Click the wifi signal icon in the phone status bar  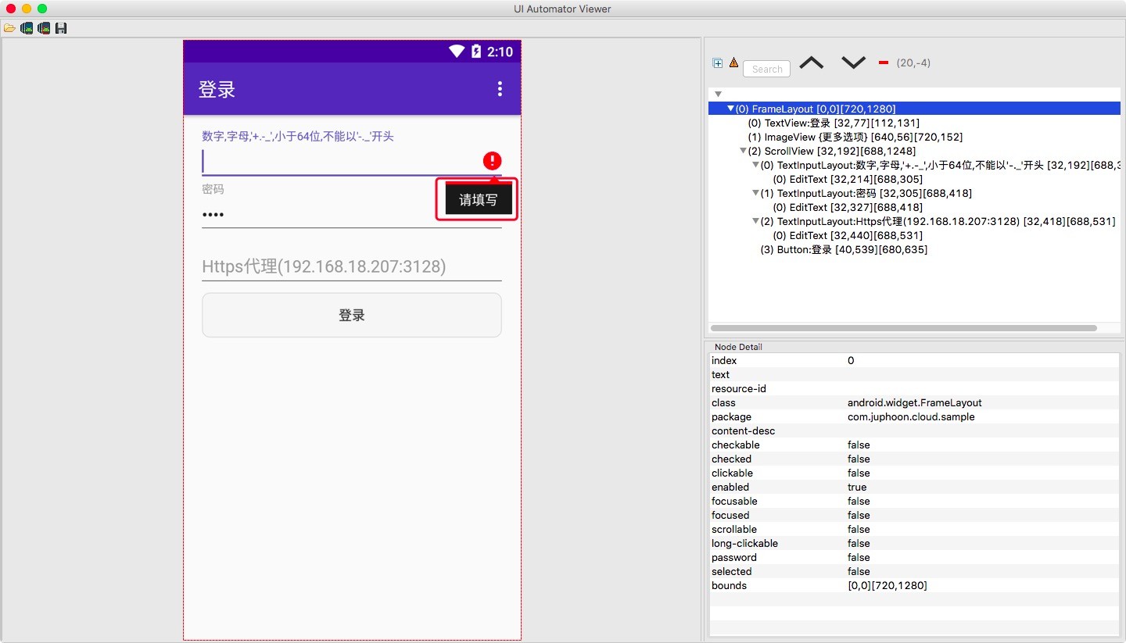(457, 52)
